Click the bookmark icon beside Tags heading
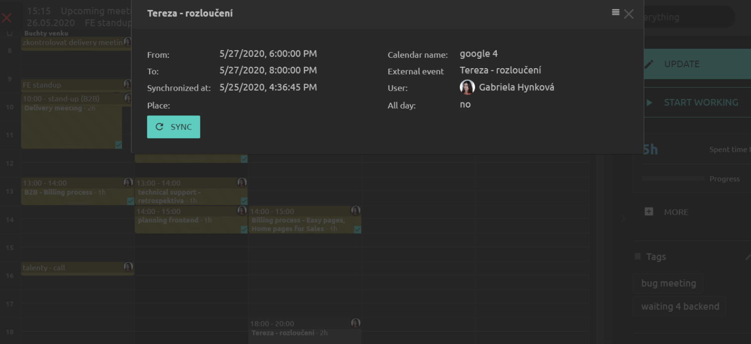 (637, 256)
